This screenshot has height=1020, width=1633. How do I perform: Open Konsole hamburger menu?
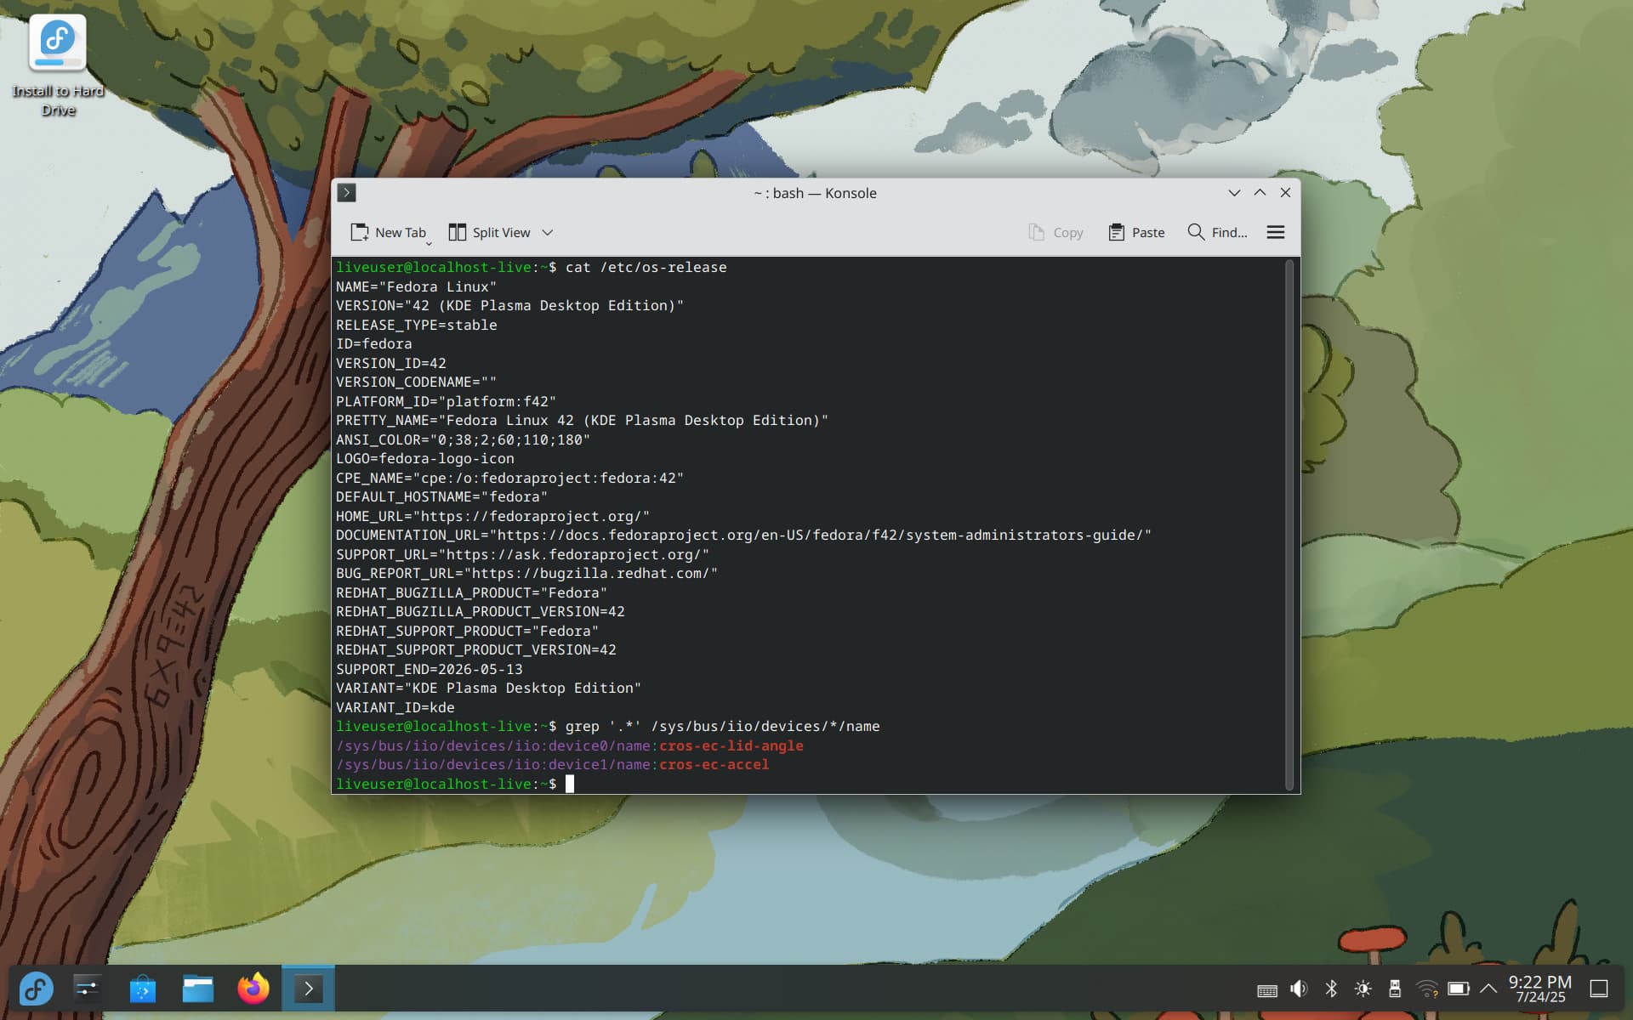pos(1275,232)
